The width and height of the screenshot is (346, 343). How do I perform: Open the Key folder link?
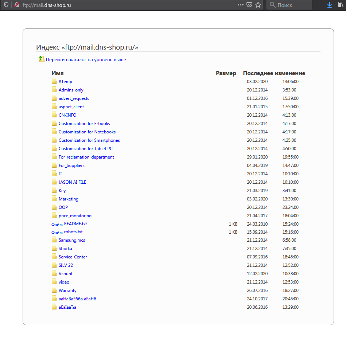pyautogui.click(x=62, y=191)
